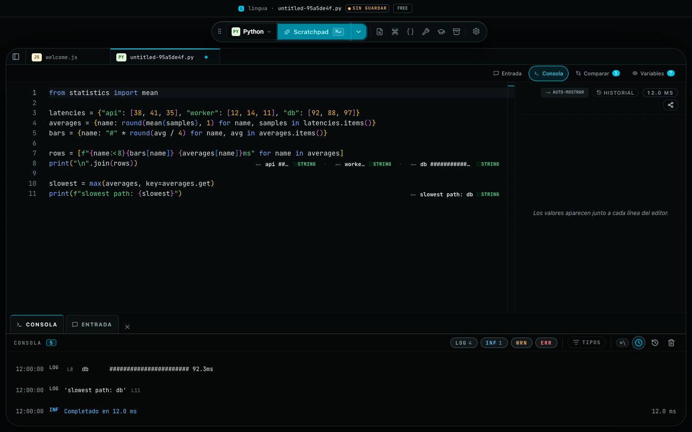
Task: Grab the toolbar drag handle dots
Action: click(220, 32)
